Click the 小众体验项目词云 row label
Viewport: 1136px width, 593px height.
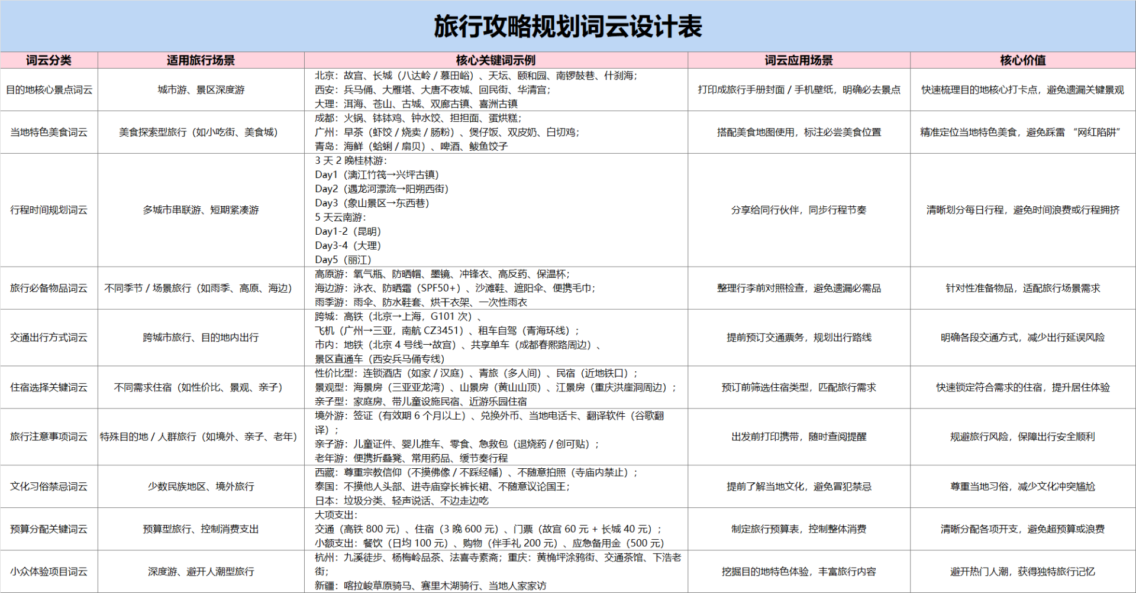point(49,572)
